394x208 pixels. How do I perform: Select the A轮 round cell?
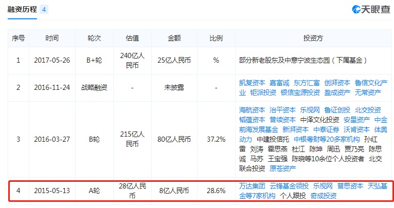(94, 191)
